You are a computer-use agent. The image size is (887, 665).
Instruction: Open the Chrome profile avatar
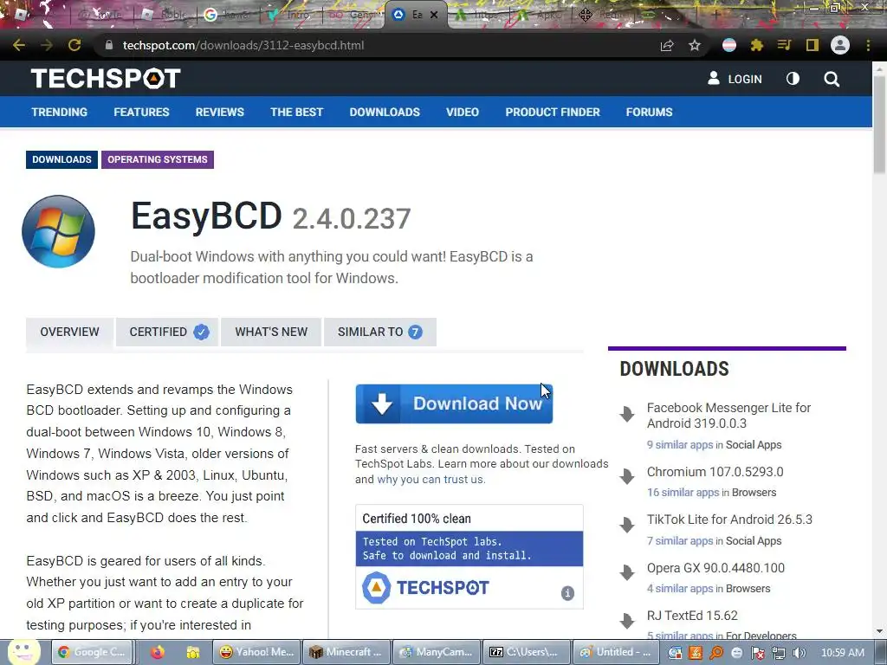(x=840, y=45)
